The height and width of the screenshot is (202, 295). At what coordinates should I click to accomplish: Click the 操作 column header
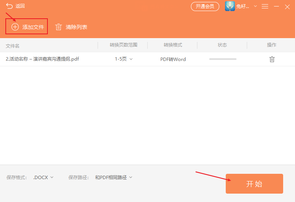(x=272, y=45)
